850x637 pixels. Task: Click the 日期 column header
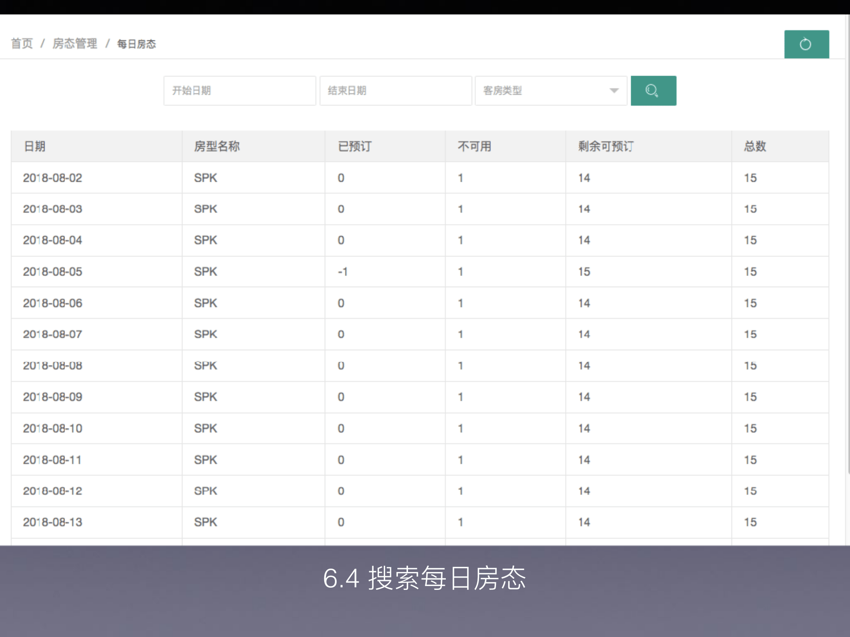click(x=35, y=146)
